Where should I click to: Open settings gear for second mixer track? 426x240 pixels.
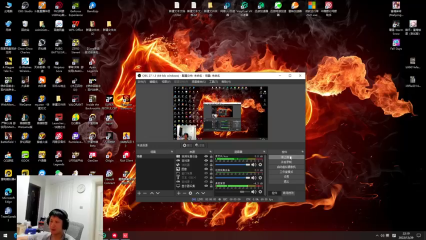[x=260, y=178]
